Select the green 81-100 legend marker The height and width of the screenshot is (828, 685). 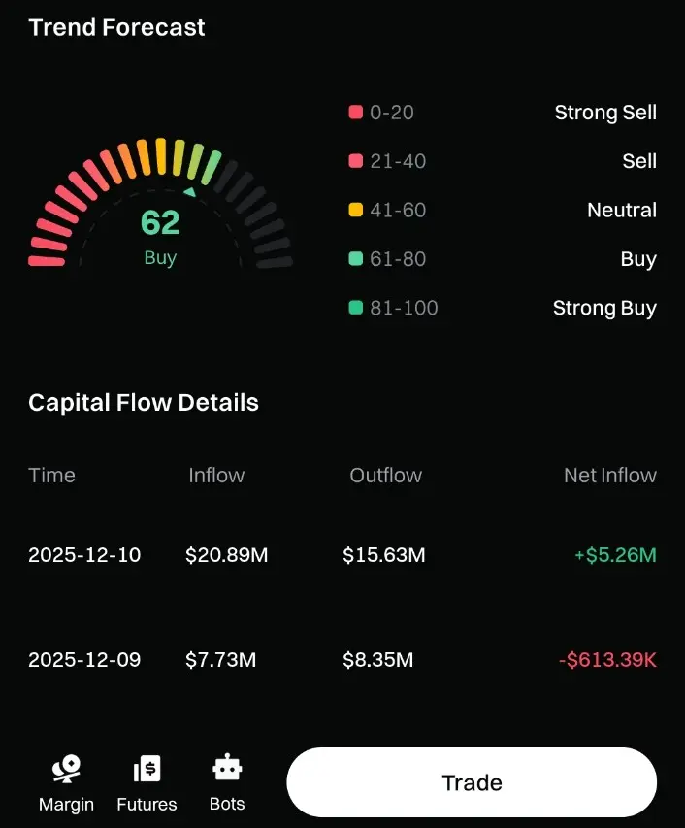[356, 308]
